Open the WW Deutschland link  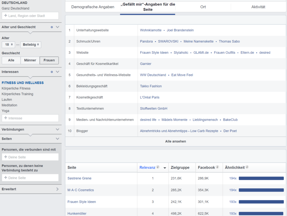(x=153, y=75)
